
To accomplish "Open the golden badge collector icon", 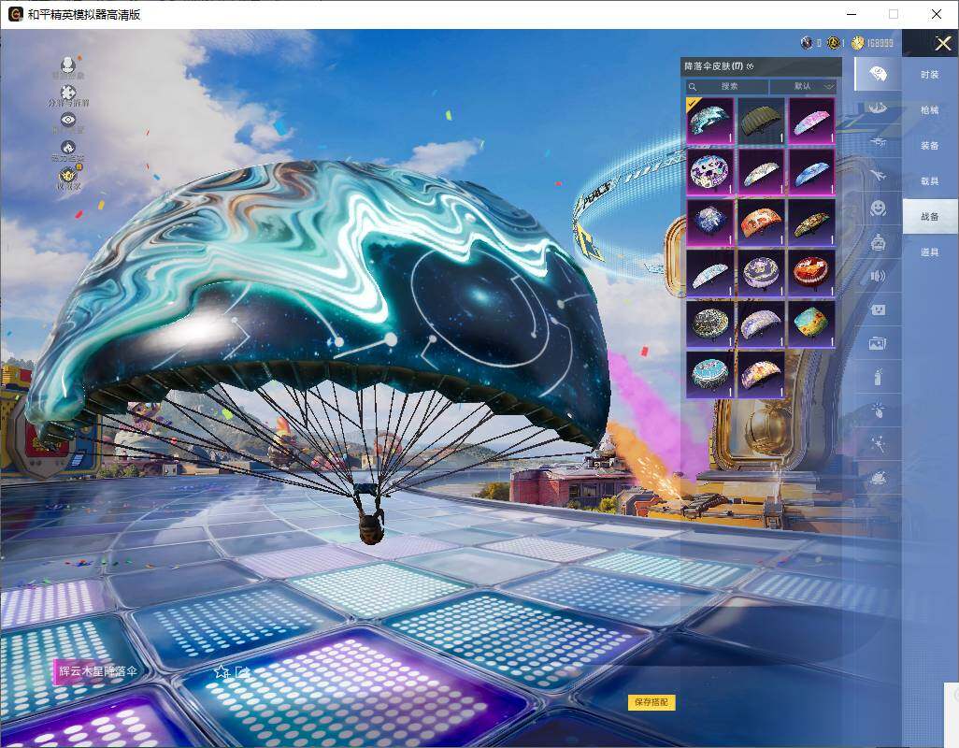I will click(68, 178).
